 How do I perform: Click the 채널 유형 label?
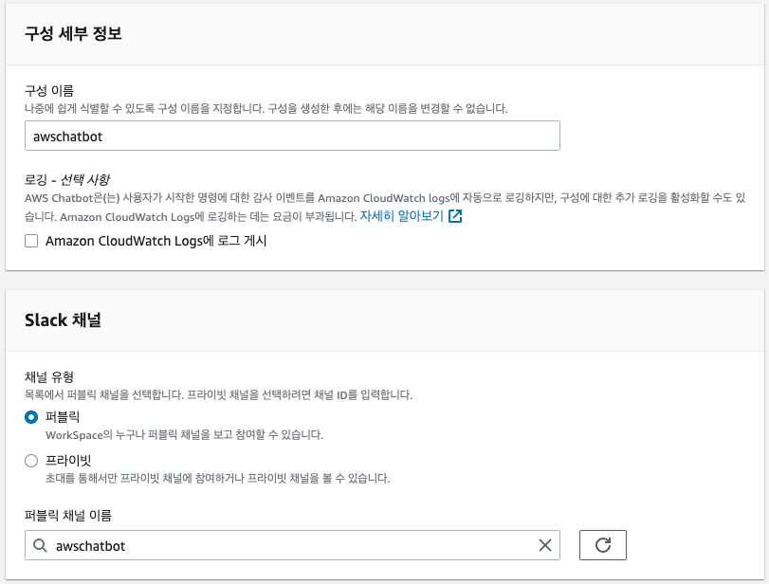point(49,377)
